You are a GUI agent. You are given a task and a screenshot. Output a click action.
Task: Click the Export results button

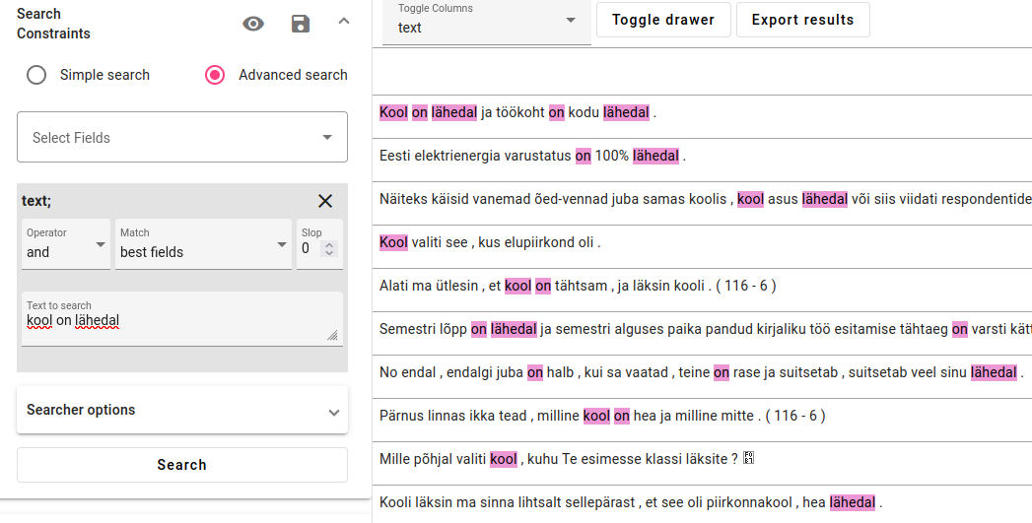(803, 20)
